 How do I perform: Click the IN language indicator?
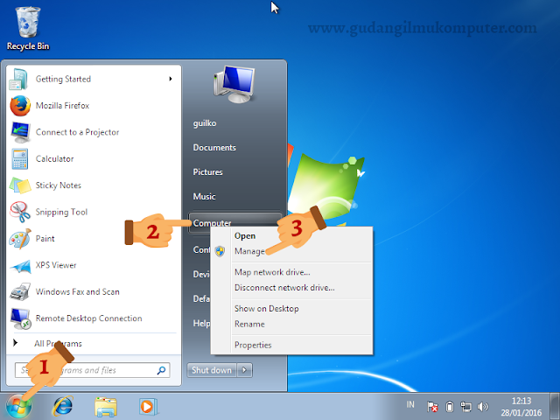tap(410, 404)
